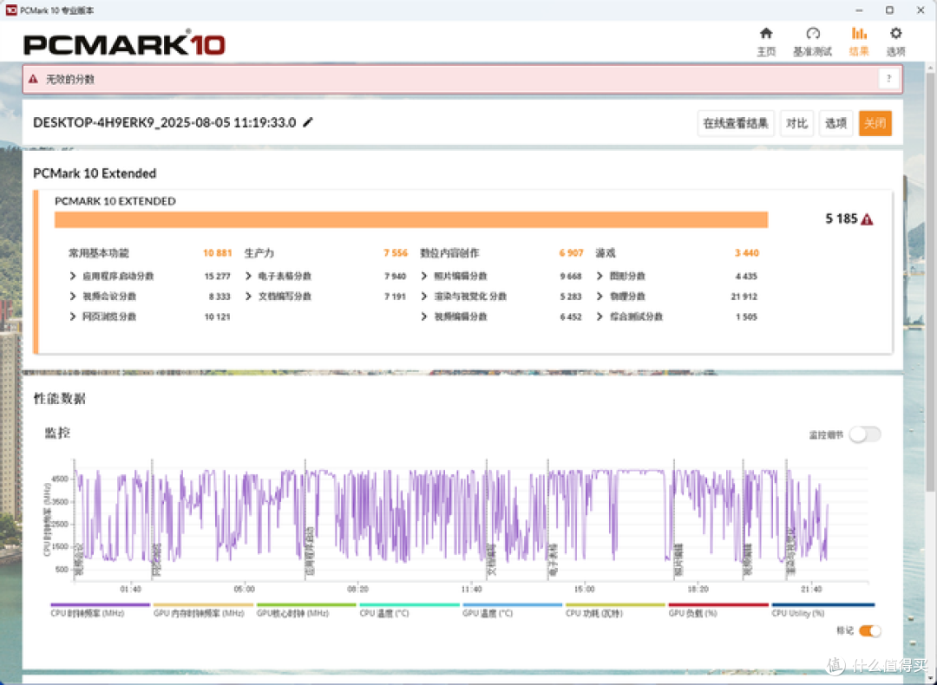Click the pencil icon to rename the result
This screenshot has width=937, height=685.
[x=308, y=122]
